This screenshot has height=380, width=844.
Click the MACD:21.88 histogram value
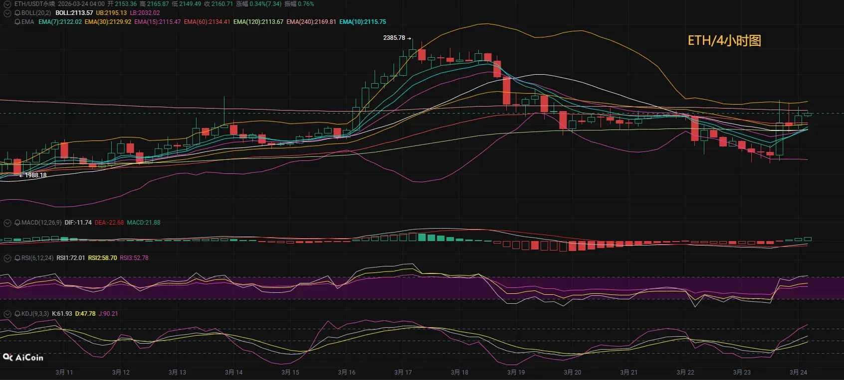pyautogui.click(x=144, y=223)
